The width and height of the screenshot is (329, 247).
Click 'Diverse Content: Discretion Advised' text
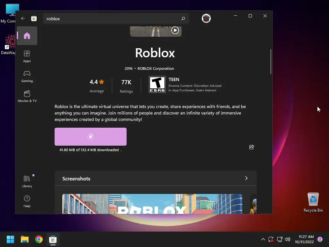point(195,86)
